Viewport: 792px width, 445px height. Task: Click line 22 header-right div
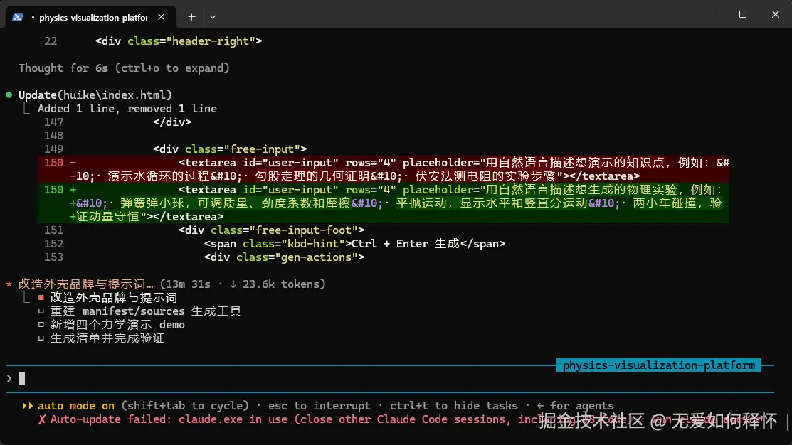tap(179, 41)
